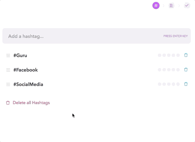
Task: Set #SocialMedia rating to first dot
Action: click(x=160, y=84)
